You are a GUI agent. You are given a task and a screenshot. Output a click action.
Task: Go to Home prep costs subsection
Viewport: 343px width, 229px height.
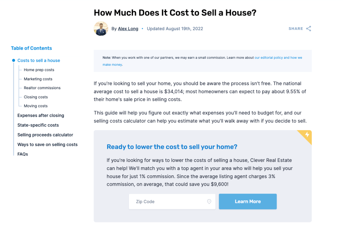click(x=39, y=70)
